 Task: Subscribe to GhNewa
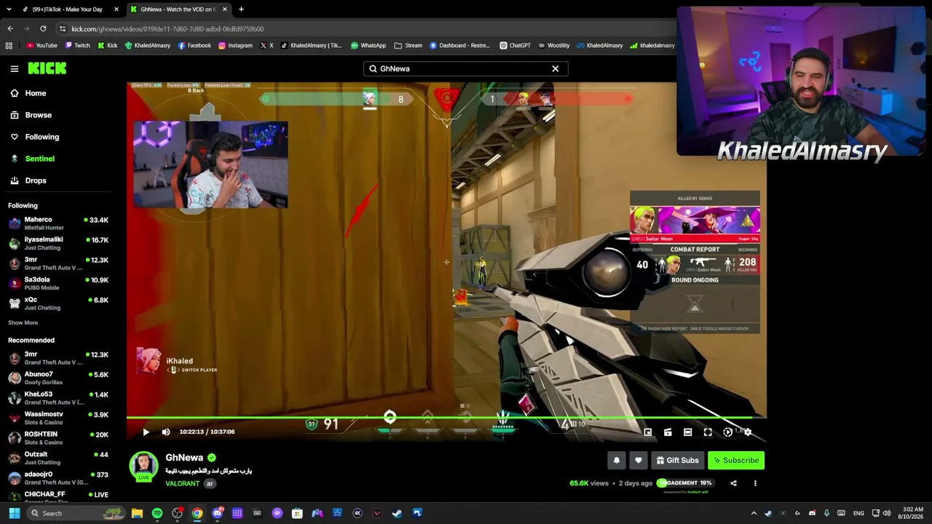pyautogui.click(x=736, y=460)
